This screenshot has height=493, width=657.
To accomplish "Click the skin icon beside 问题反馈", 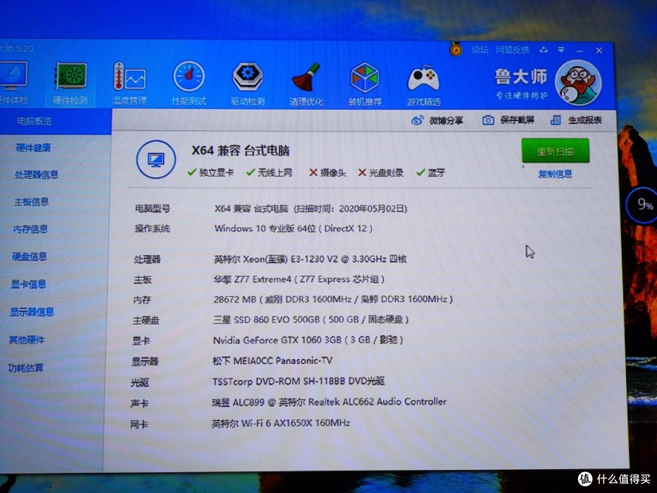I will click(x=543, y=50).
